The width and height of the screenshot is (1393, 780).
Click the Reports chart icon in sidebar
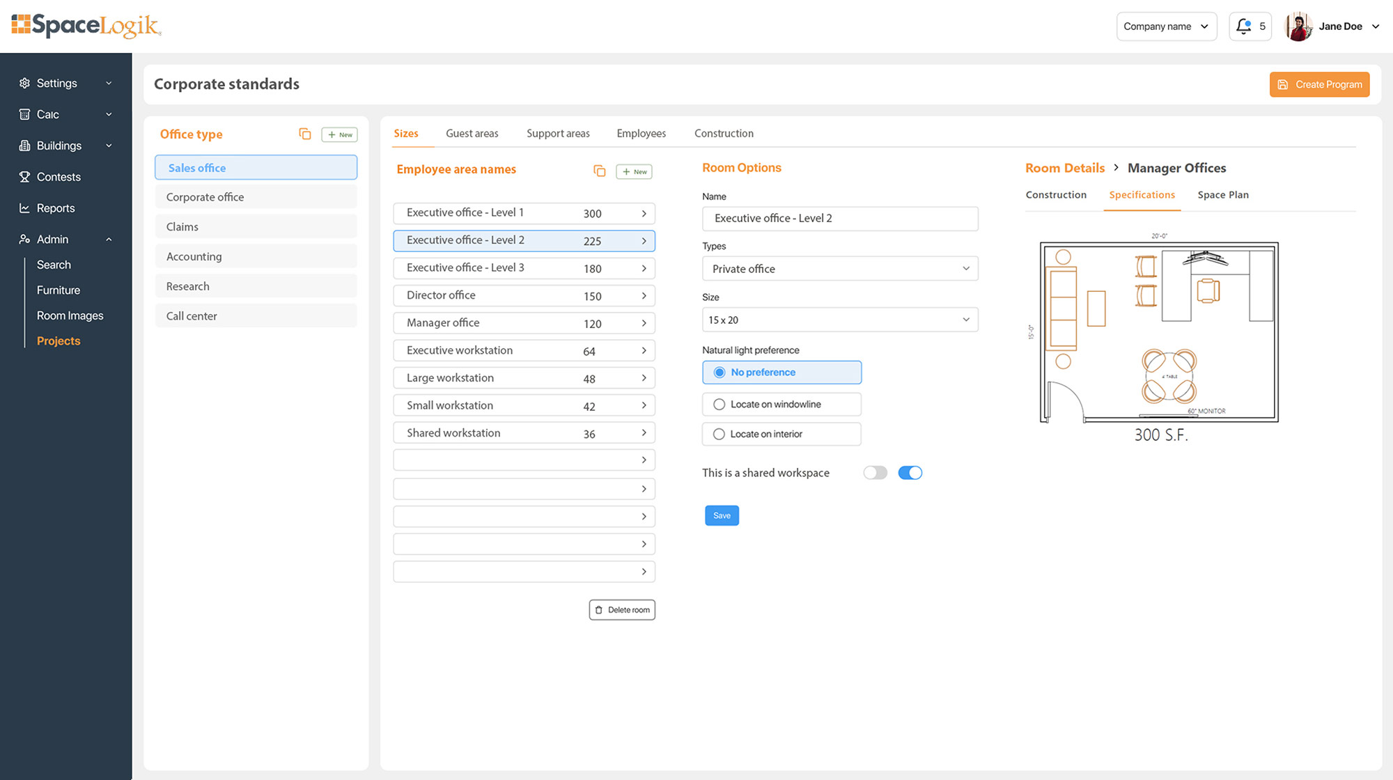tap(24, 208)
